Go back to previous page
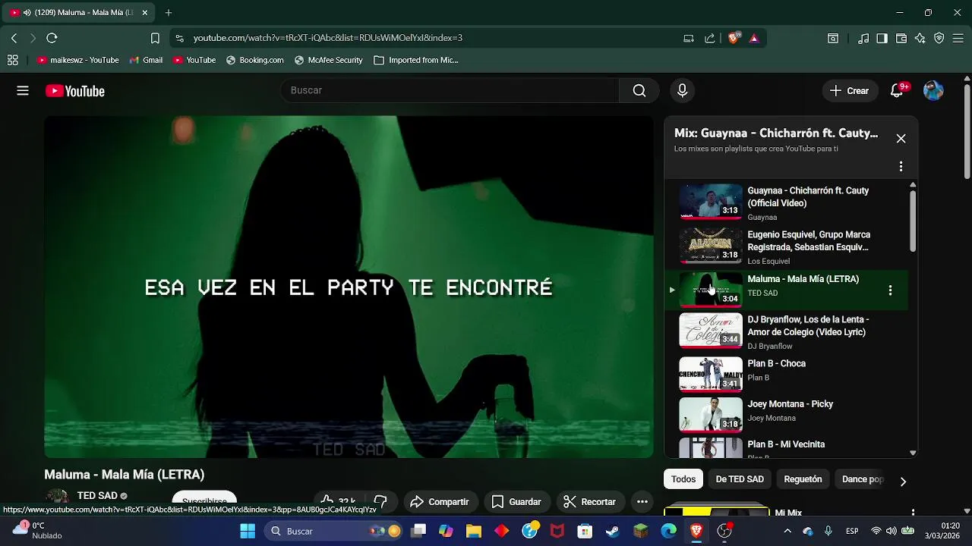 [x=14, y=38]
